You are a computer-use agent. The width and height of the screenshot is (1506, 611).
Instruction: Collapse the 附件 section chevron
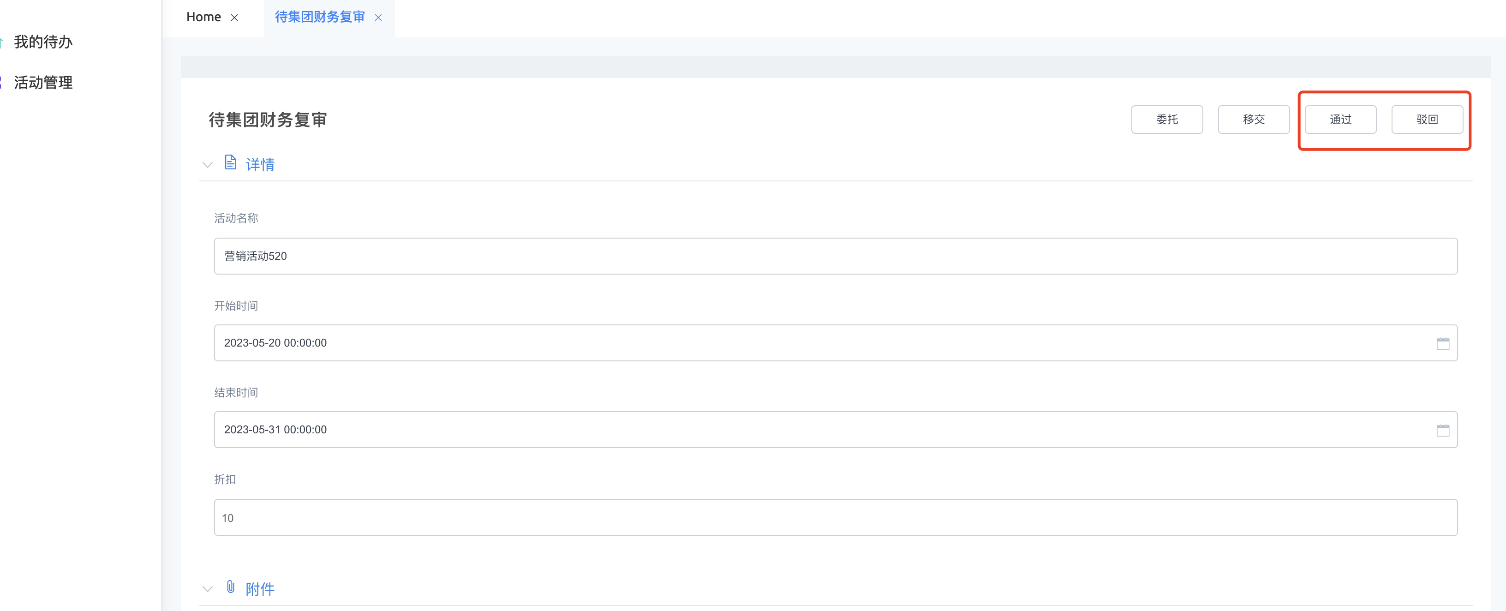207,589
